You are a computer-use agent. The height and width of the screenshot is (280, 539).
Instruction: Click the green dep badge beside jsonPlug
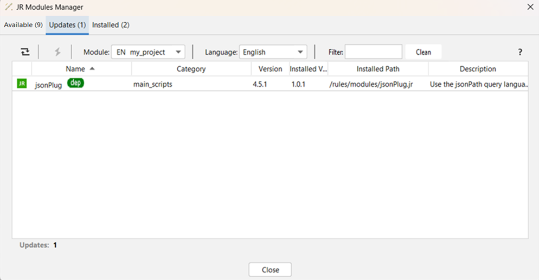(x=75, y=83)
